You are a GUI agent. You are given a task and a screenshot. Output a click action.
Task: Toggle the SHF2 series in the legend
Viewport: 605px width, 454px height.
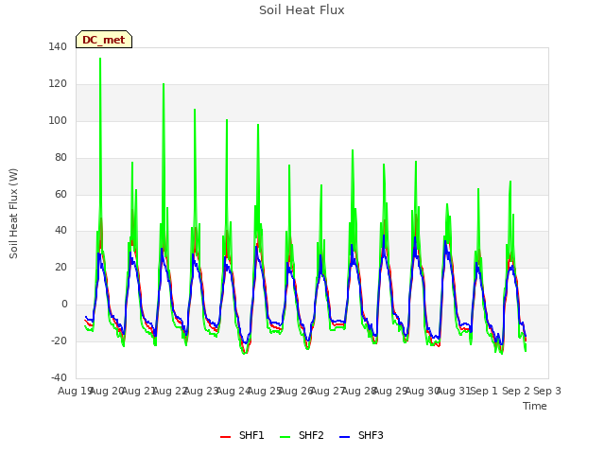(x=302, y=435)
